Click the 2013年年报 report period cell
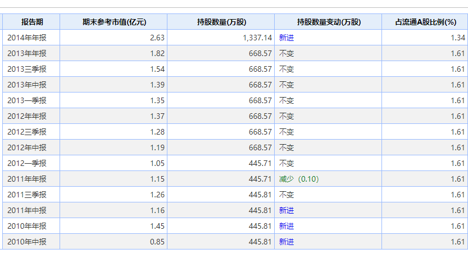This screenshot has width=468, height=254. coord(31,53)
